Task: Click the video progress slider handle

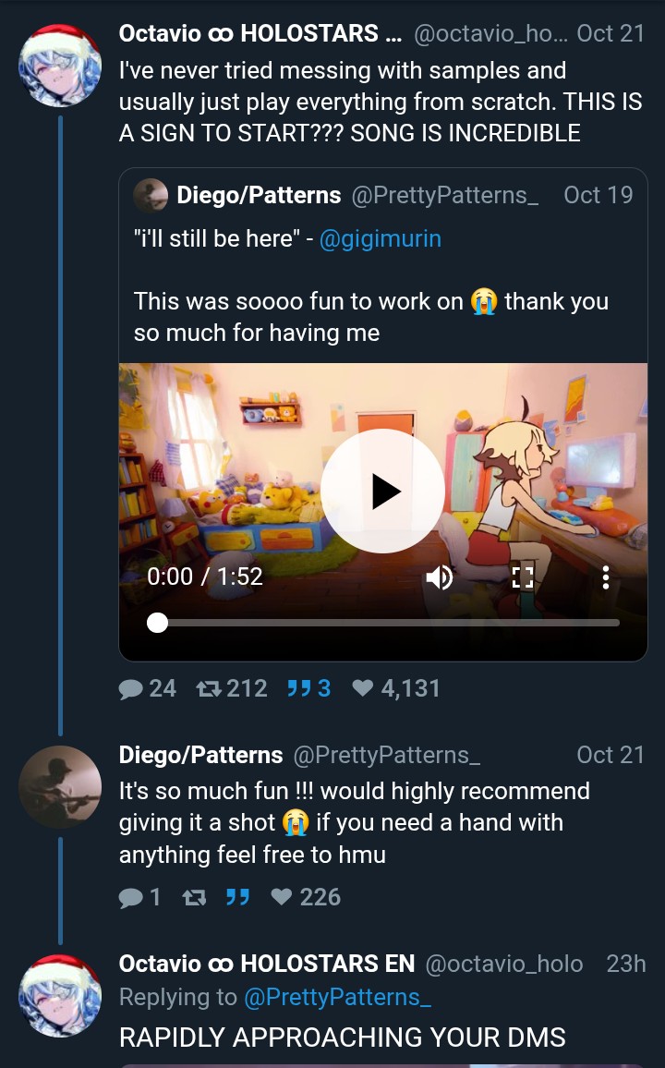Action: tap(157, 623)
